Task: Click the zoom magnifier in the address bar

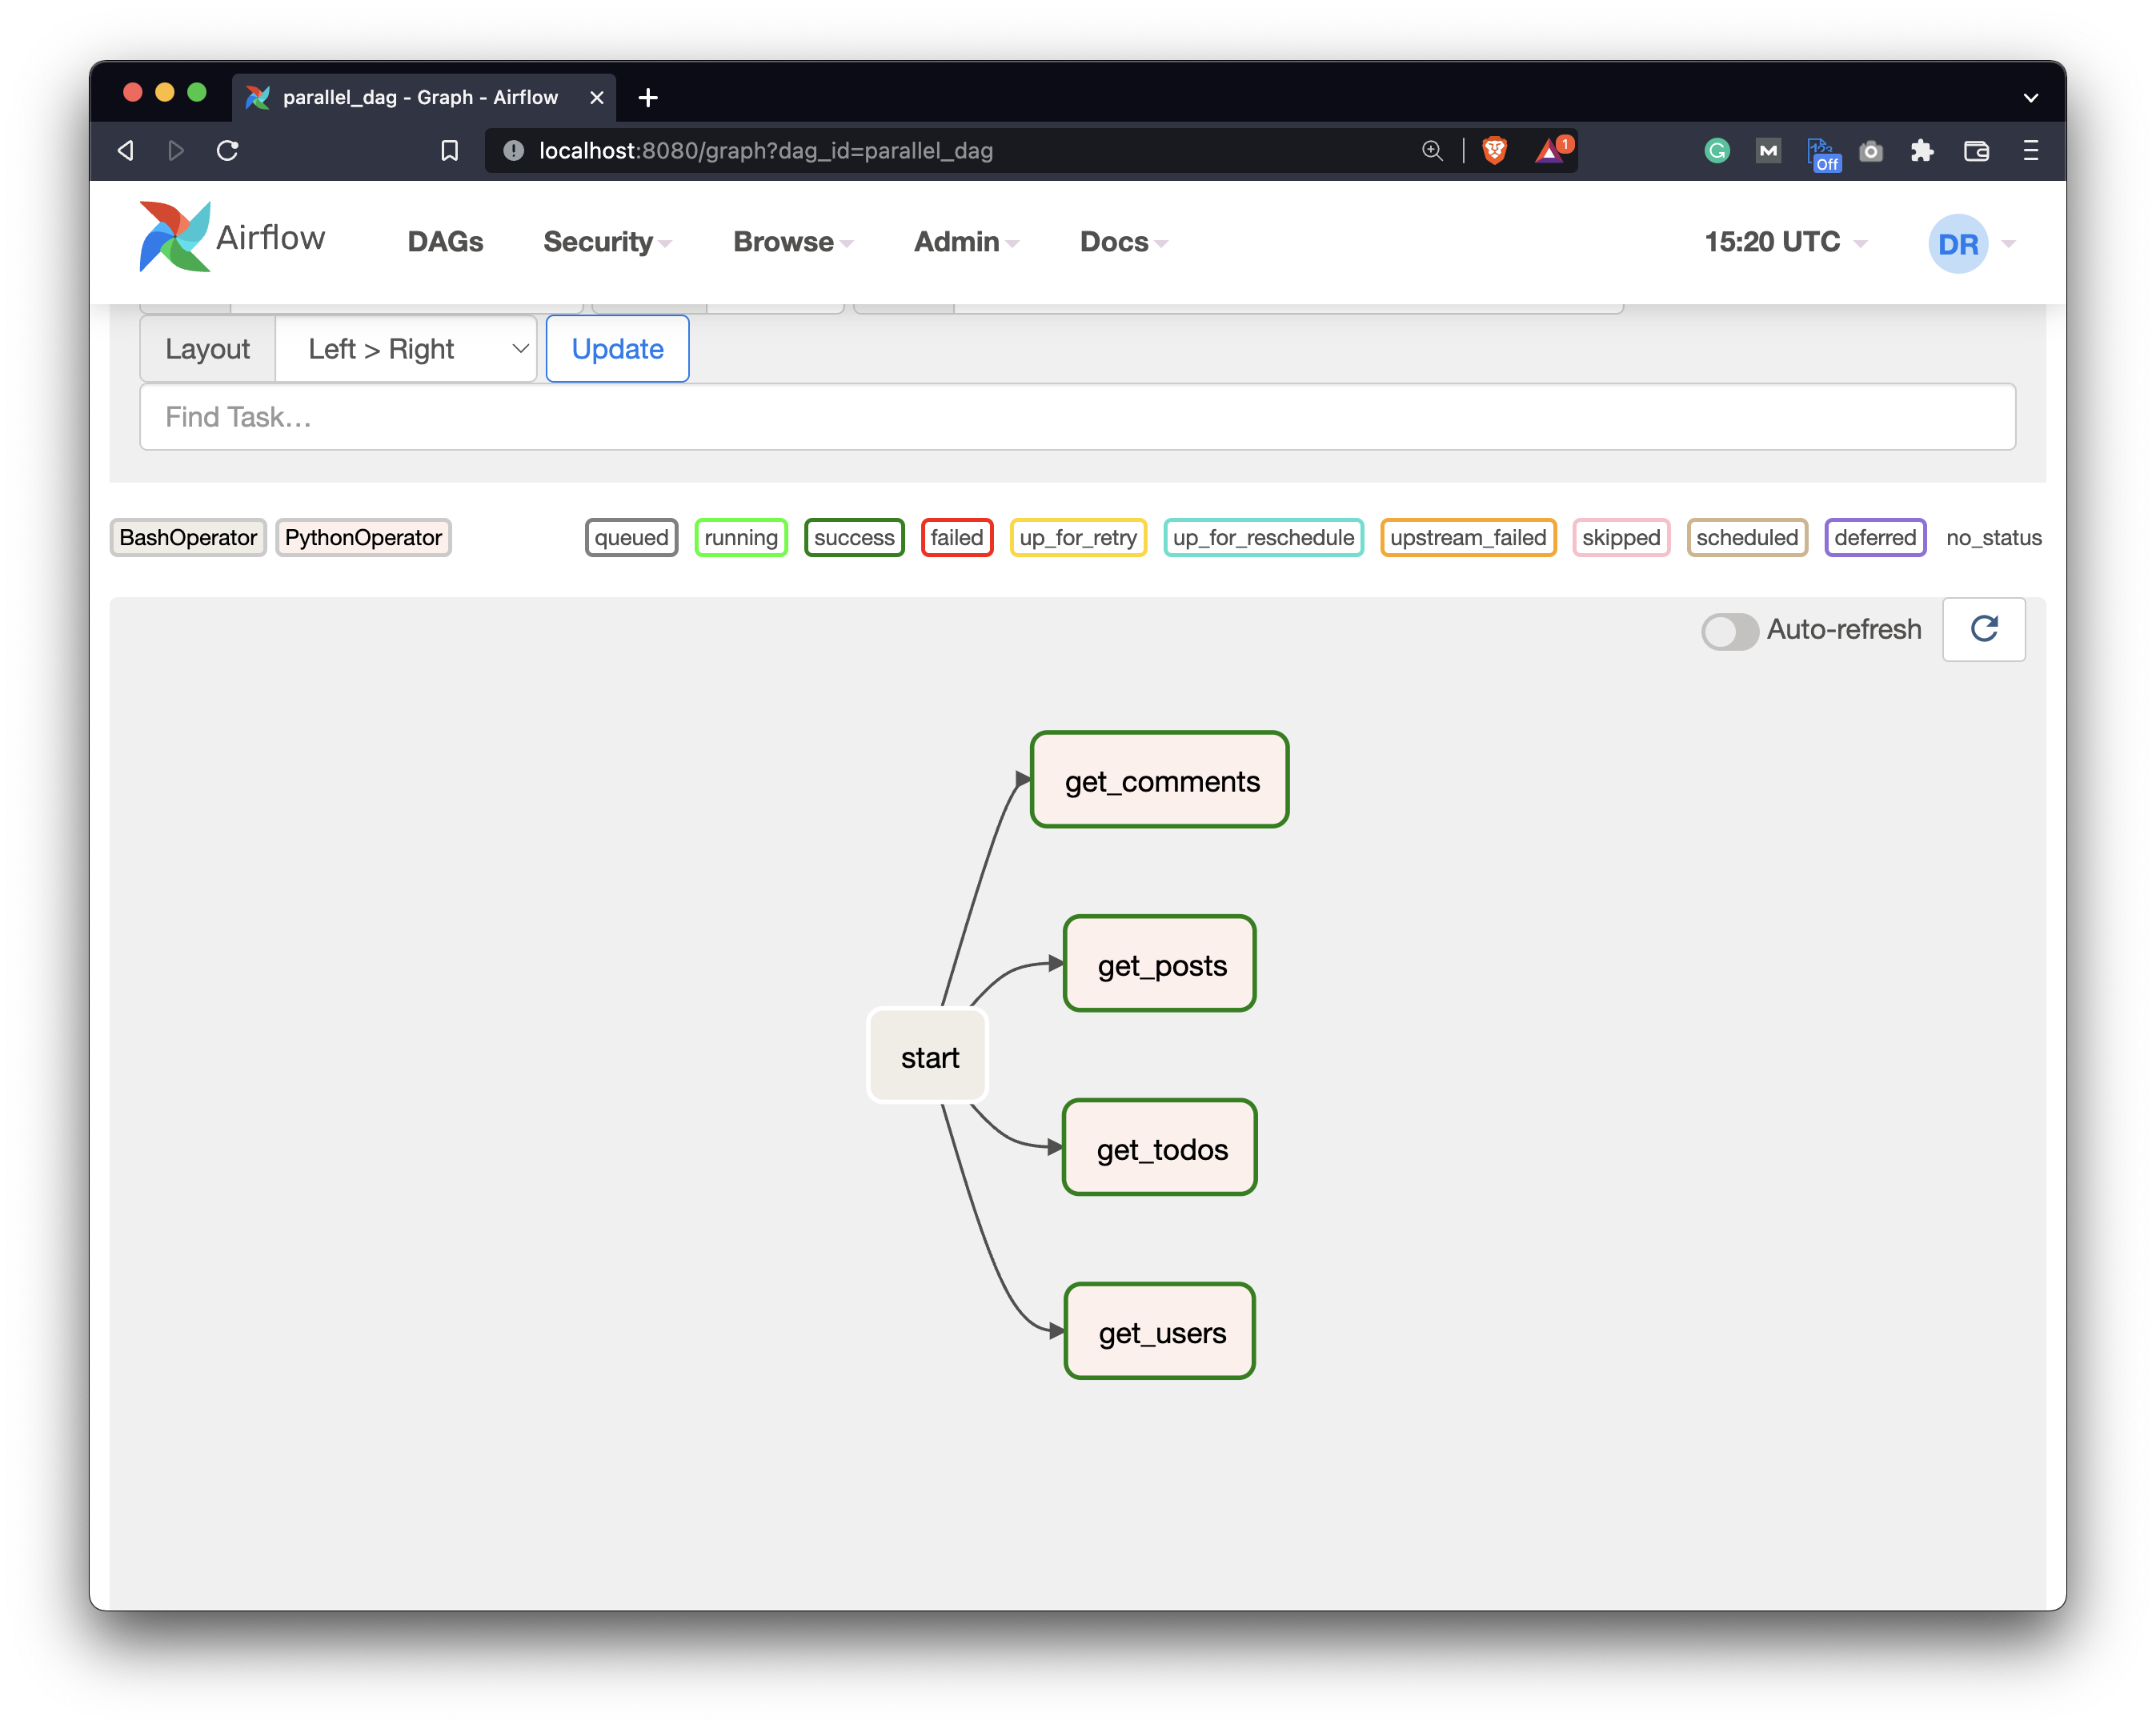Action: [1432, 150]
